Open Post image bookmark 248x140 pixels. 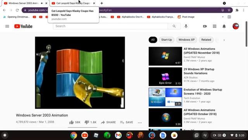click(x=186, y=17)
